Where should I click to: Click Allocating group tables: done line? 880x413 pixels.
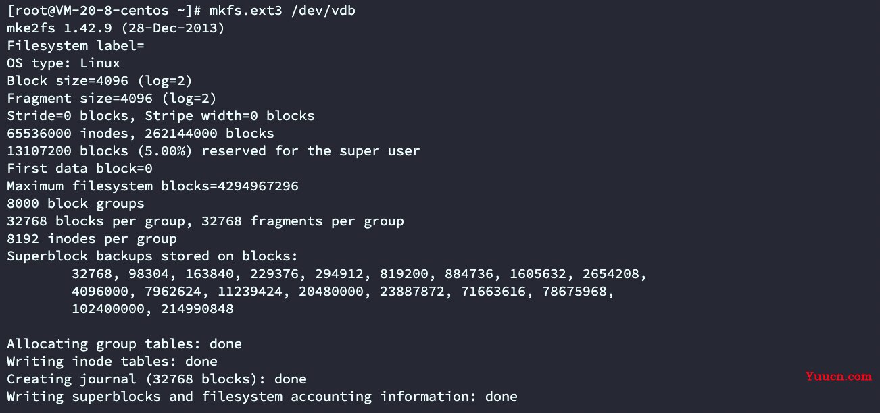coord(124,344)
